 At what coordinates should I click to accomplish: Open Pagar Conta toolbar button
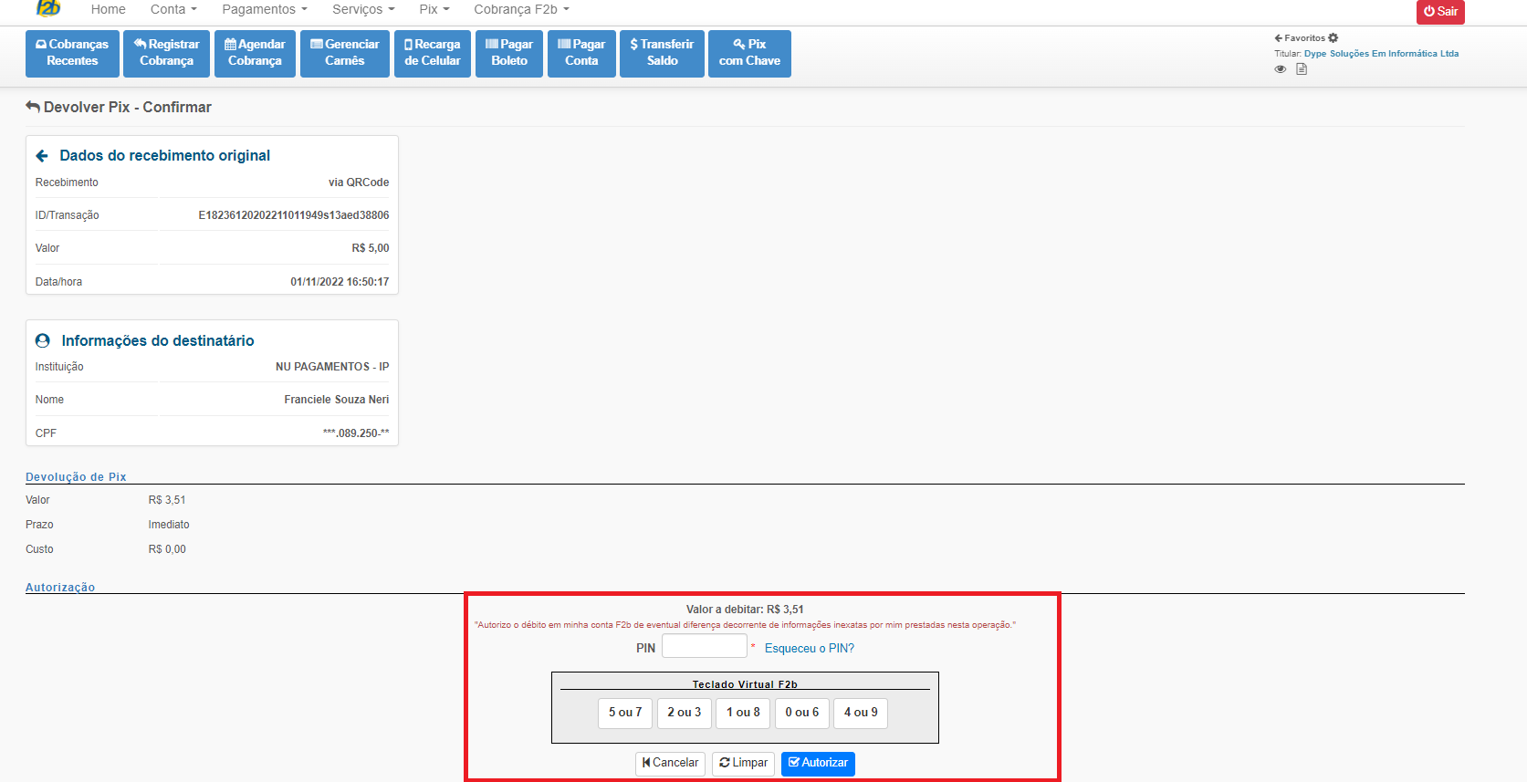tap(581, 53)
